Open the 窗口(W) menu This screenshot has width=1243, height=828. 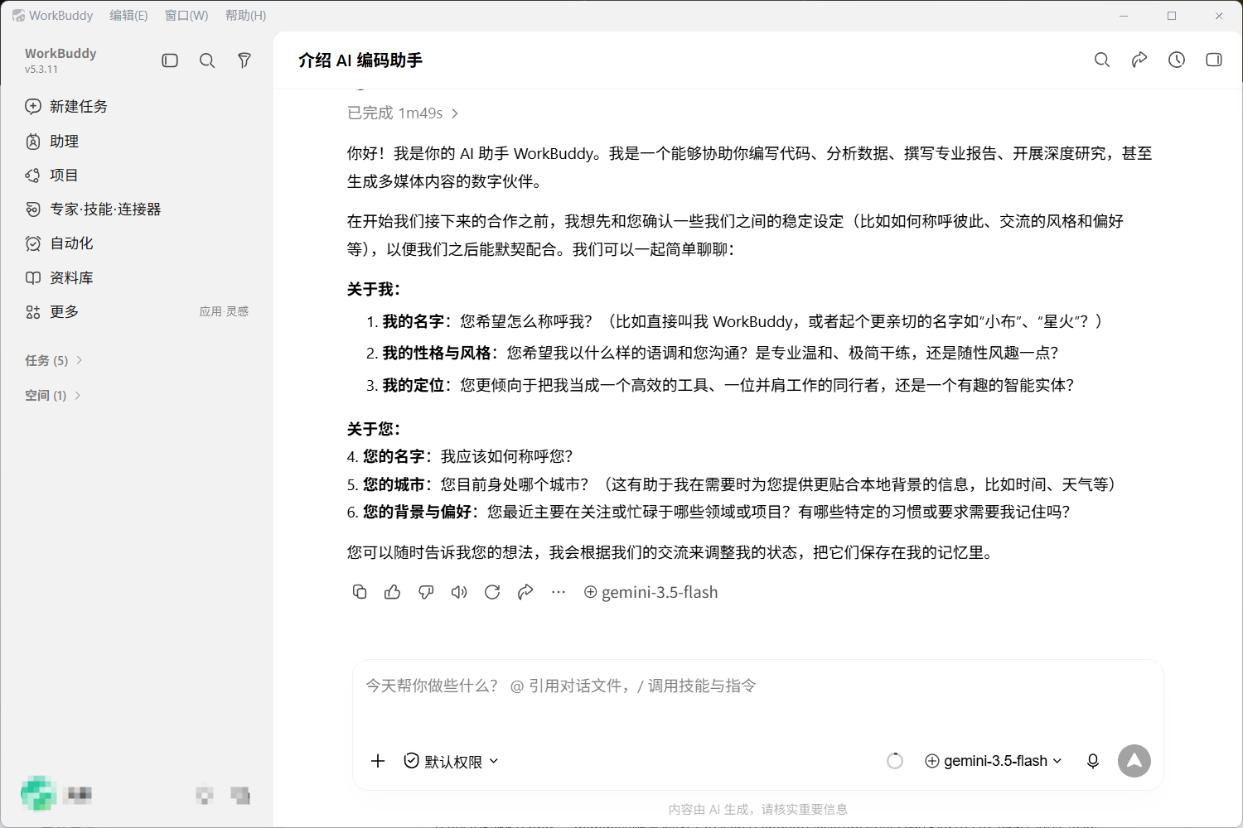point(186,15)
